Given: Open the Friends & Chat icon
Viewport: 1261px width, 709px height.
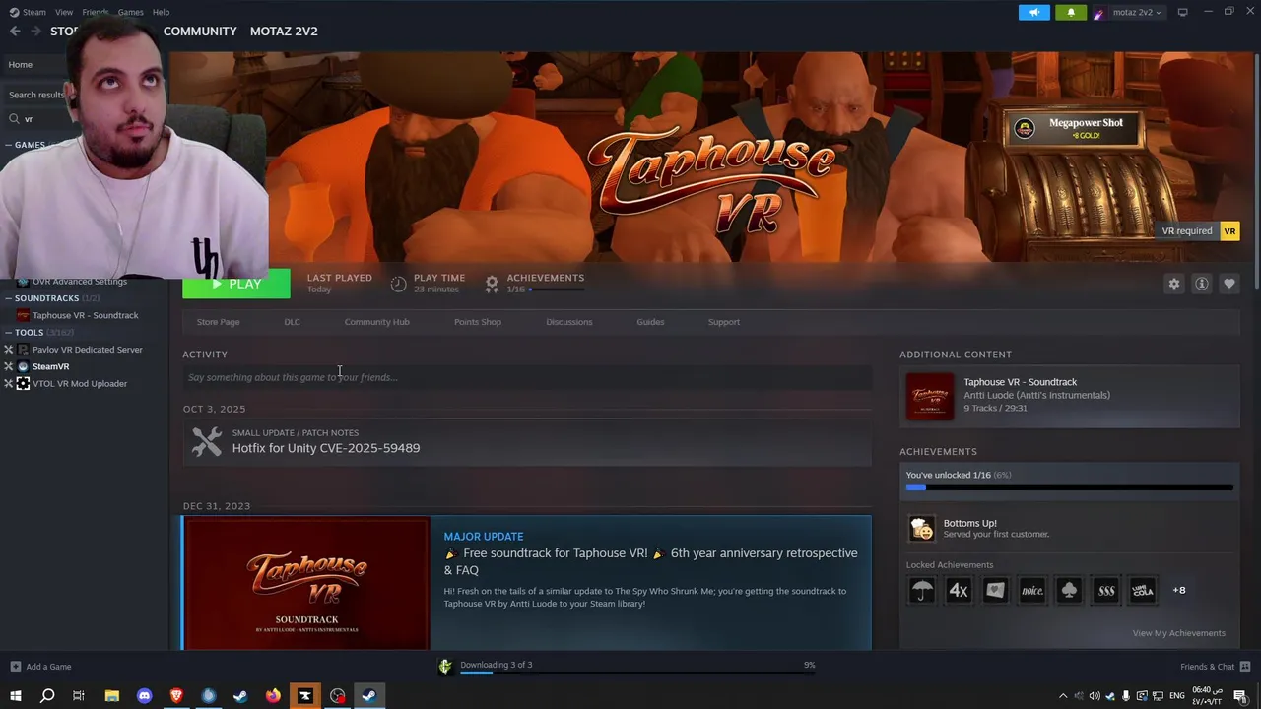Looking at the screenshot, I should pyautogui.click(x=1245, y=667).
